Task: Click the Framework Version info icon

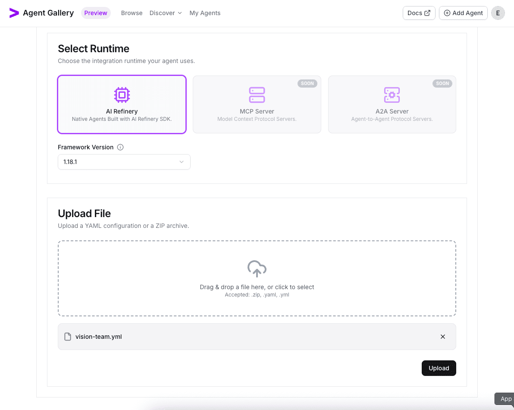Action: 120,147
